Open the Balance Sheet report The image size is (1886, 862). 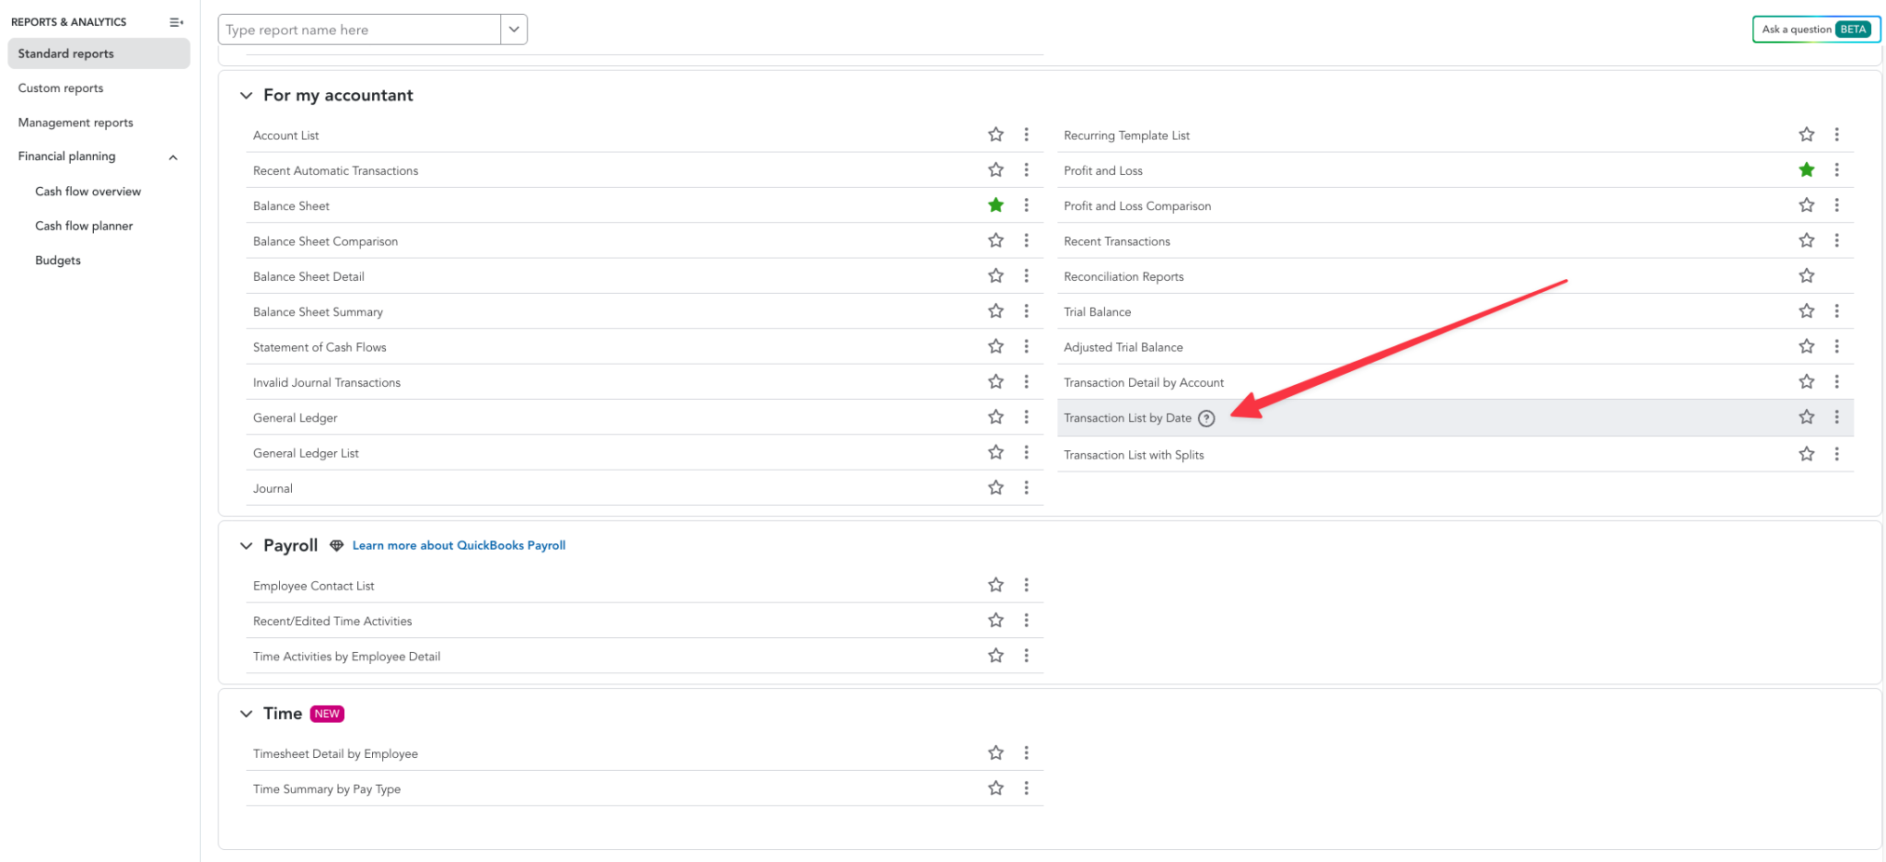click(x=291, y=206)
